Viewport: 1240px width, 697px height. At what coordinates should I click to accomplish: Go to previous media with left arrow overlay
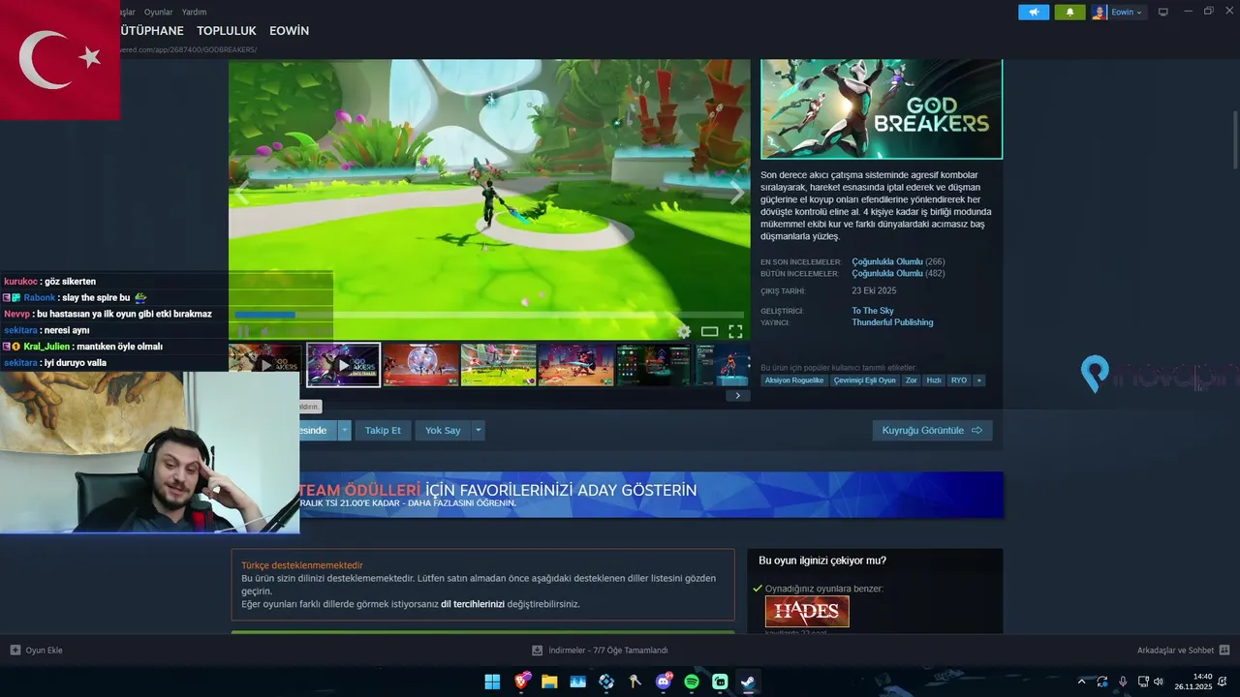point(241,194)
